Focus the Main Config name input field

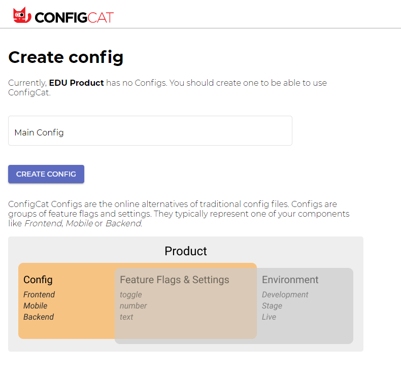coord(150,130)
